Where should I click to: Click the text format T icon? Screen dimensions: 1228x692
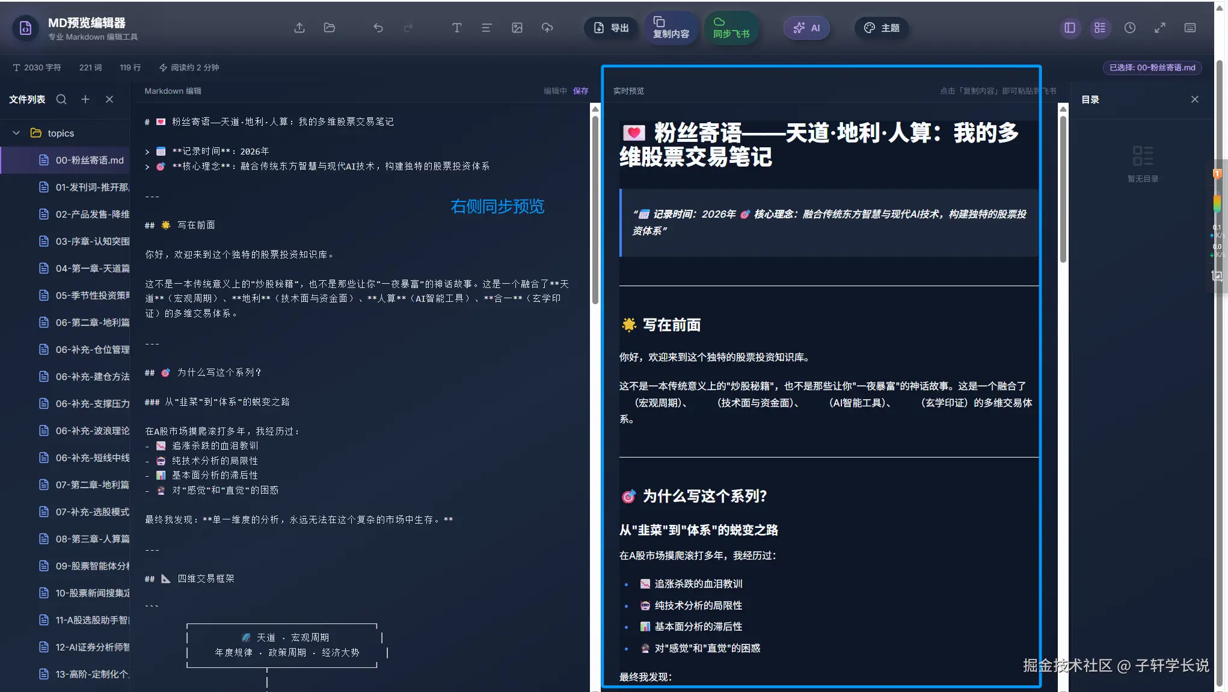pyautogui.click(x=456, y=28)
